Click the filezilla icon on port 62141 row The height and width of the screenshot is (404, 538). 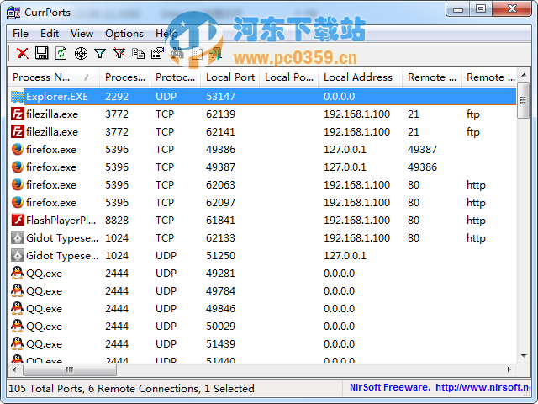point(18,132)
